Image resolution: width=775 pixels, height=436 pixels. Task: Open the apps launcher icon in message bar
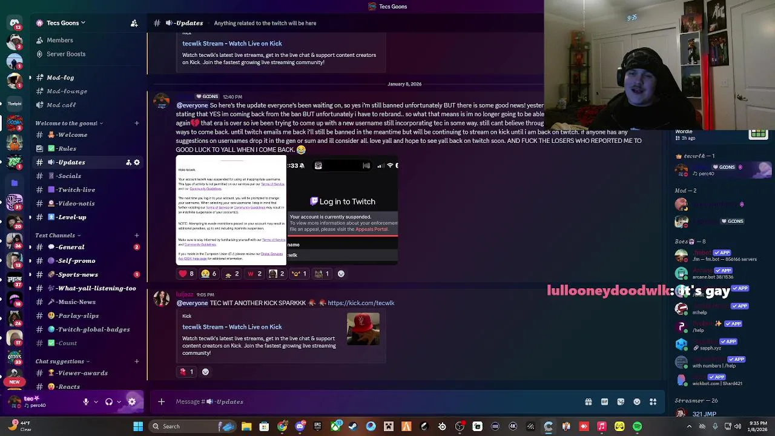point(653,401)
